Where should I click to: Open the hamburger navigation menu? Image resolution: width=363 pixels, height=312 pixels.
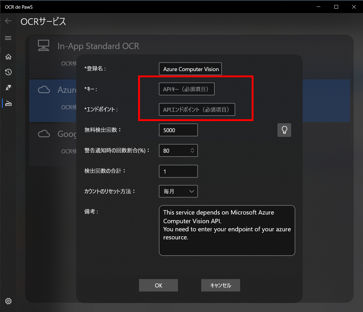(x=8, y=38)
